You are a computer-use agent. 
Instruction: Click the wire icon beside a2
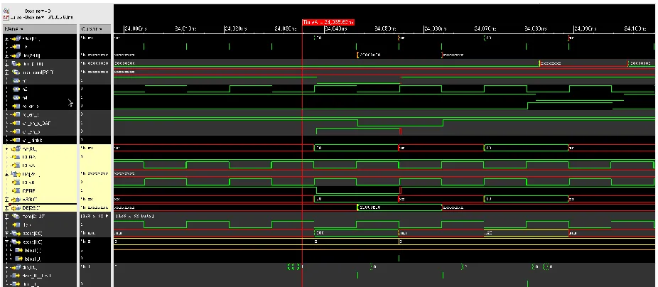(16, 89)
